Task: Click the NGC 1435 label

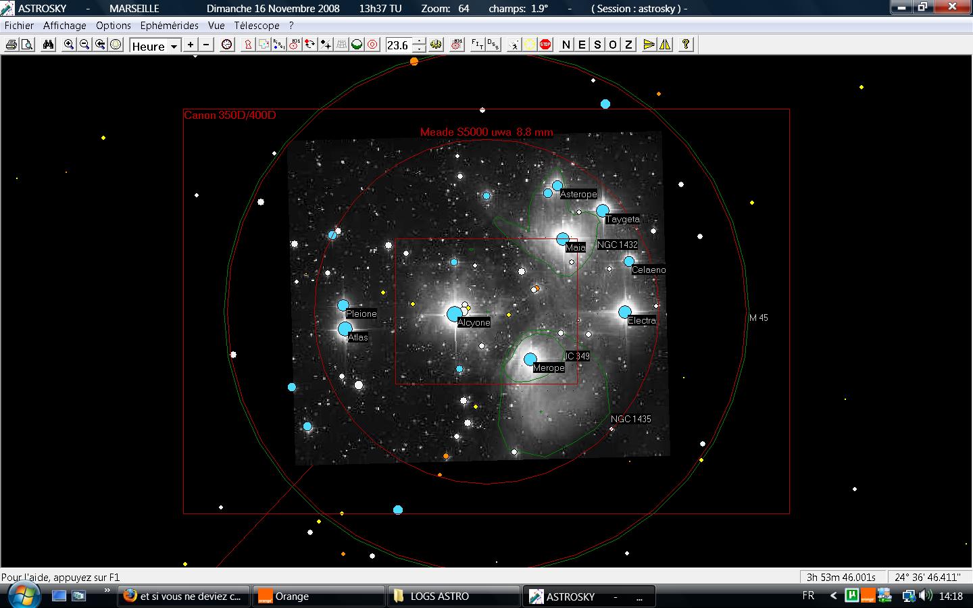Action: click(631, 419)
